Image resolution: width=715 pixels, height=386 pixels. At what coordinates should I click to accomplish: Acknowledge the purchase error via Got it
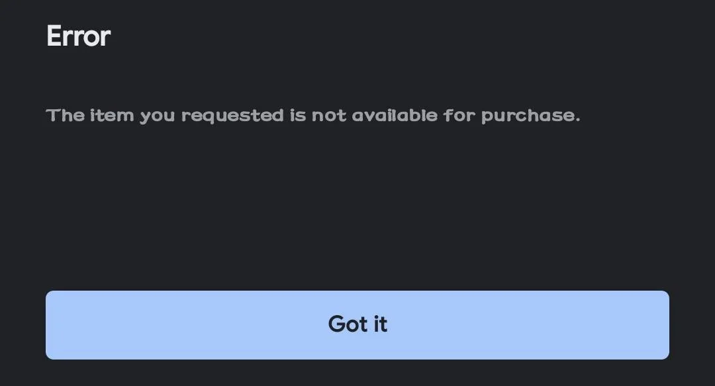click(357, 325)
